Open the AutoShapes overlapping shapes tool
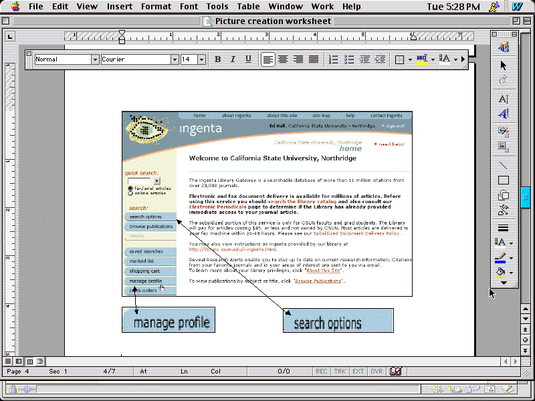Screen dimensions: 535x401 504,195
